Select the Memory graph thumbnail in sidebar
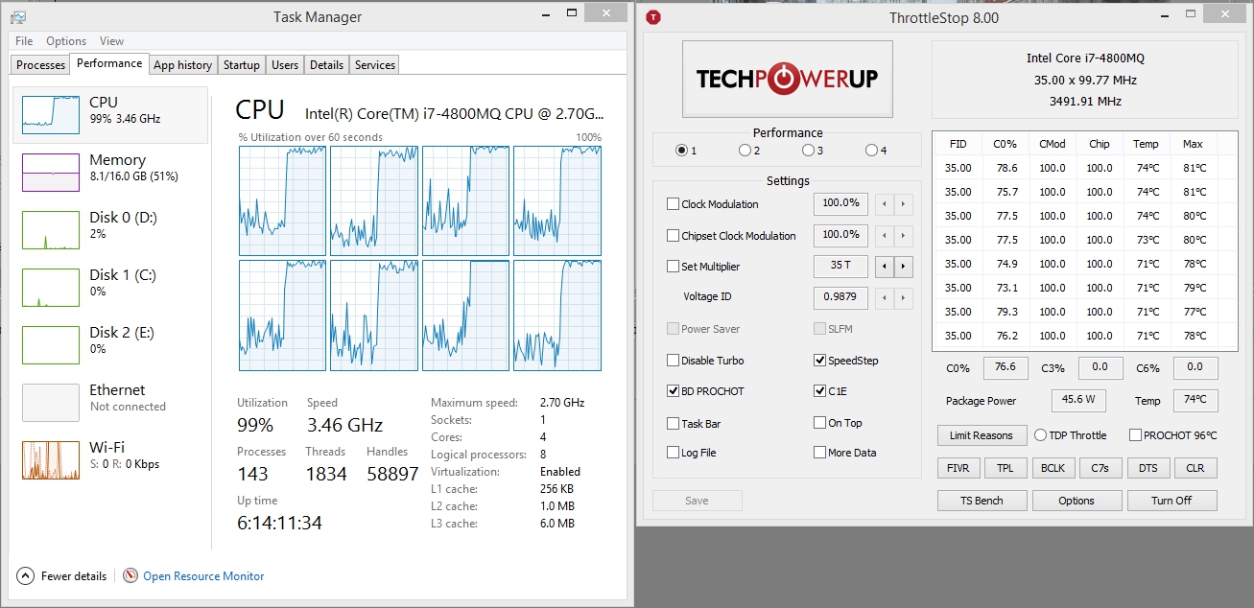Image resolution: width=1254 pixels, height=608 pixels. [51, 172]
